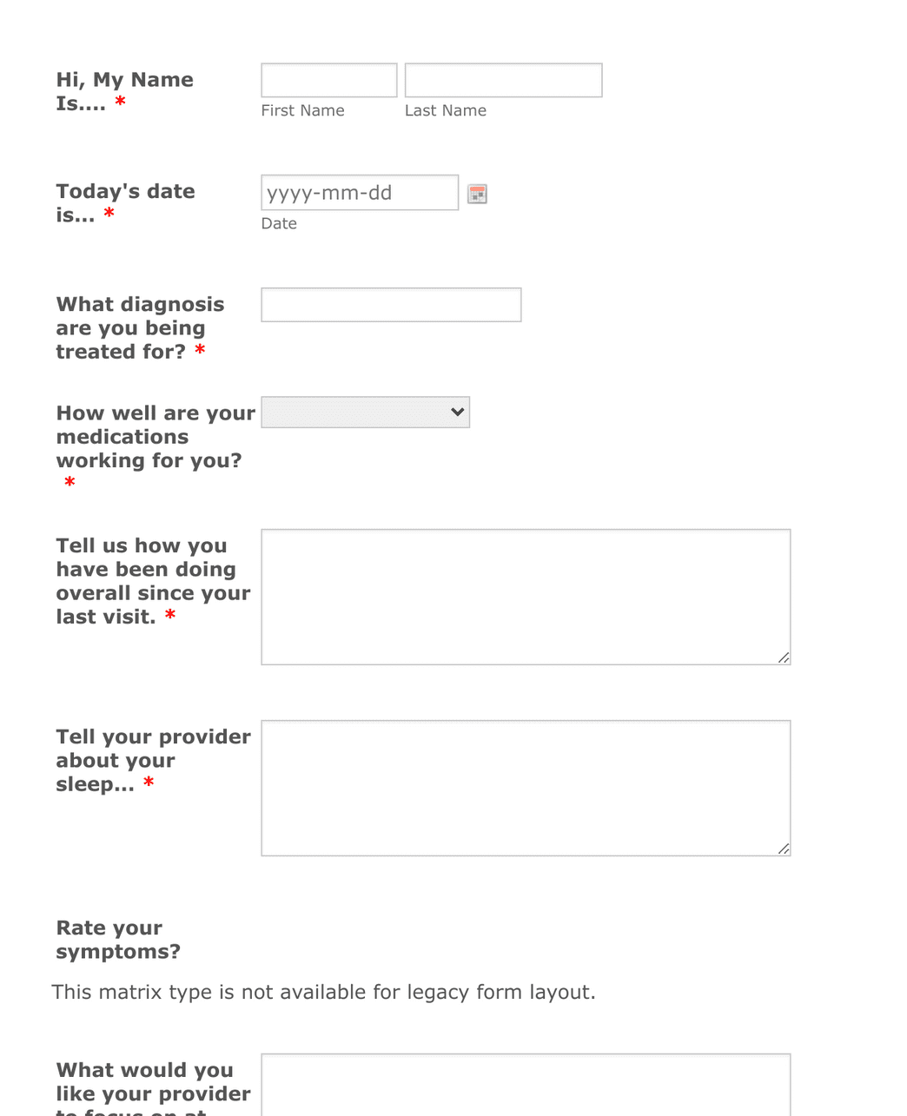
Task: Open the calendar date picker icon
Action: pos(477,193)
